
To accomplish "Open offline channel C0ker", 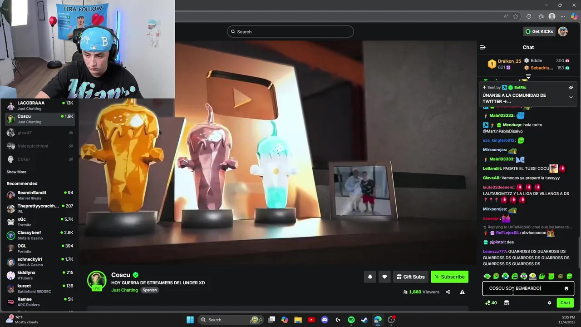I will tap(40, 159).
